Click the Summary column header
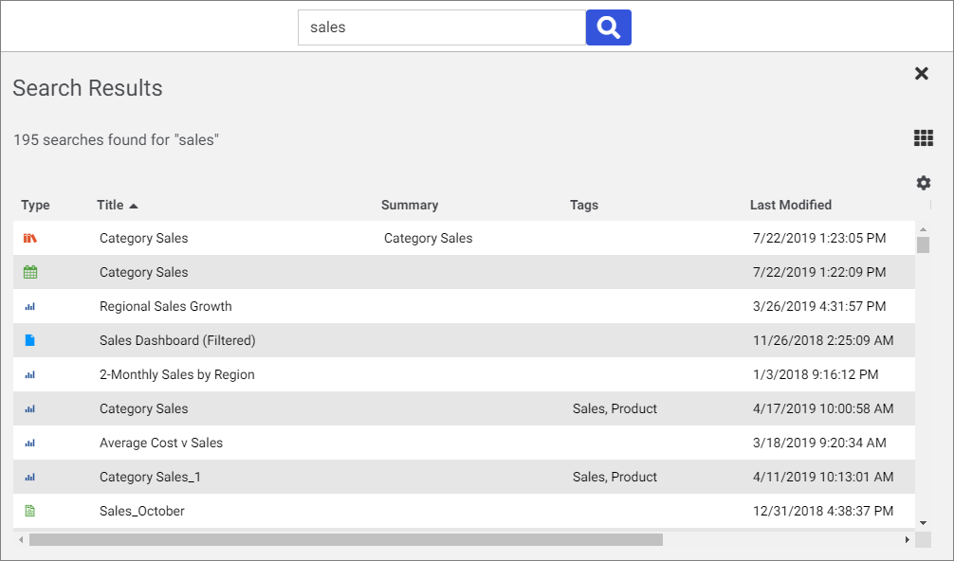 coord(410,205)
